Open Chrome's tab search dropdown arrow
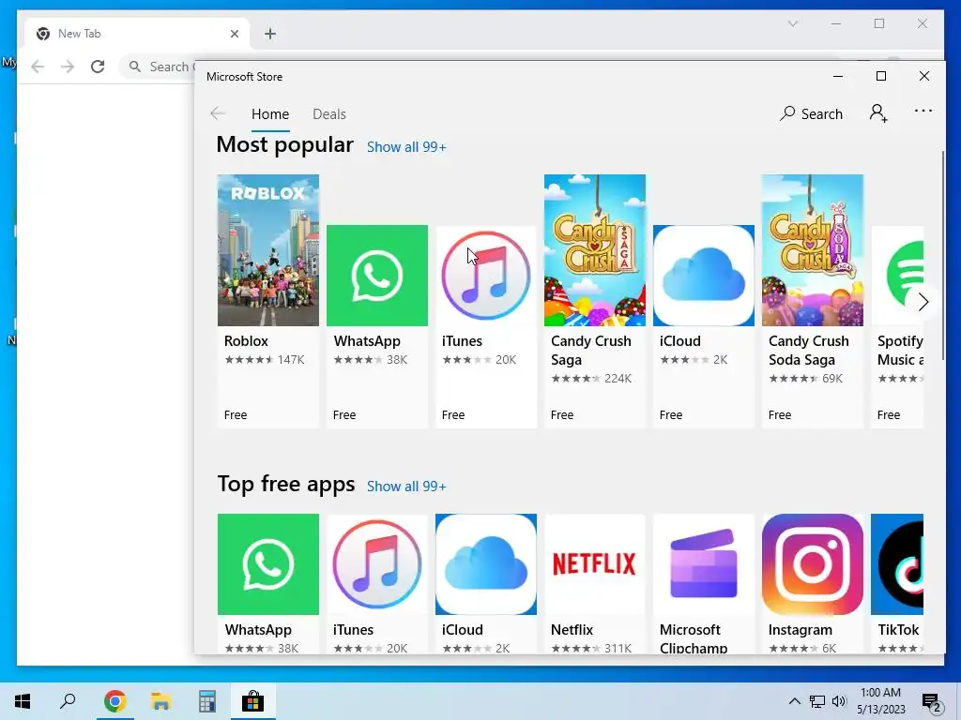This screenshot has width=961, height=720. (792, 23)
